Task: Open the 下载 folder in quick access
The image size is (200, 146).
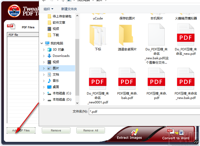Action: point(53,35)
